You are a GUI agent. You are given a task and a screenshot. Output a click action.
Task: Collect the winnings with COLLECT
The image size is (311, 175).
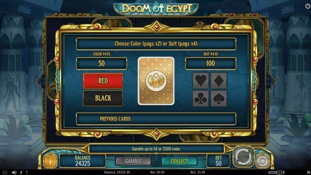tap(179, 161)
